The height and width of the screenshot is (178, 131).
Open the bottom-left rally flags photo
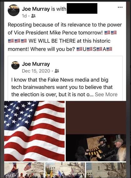pos(24,170)
